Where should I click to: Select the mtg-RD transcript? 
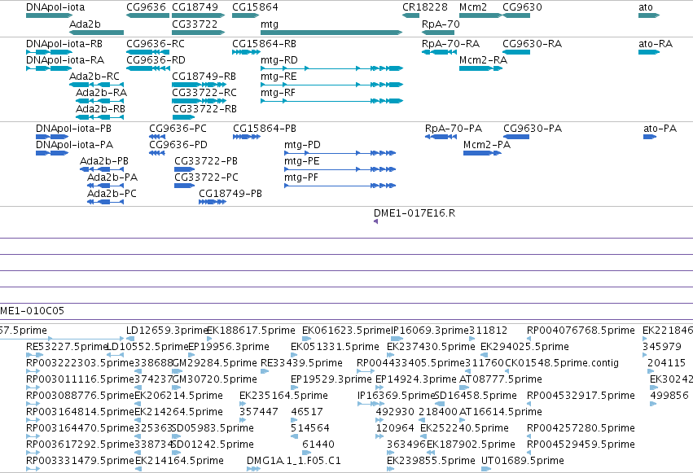point(332,68)
